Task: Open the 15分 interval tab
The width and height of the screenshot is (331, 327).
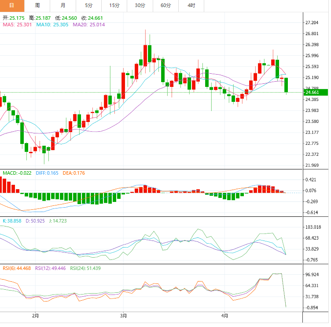Action: [x=114, y=6]
